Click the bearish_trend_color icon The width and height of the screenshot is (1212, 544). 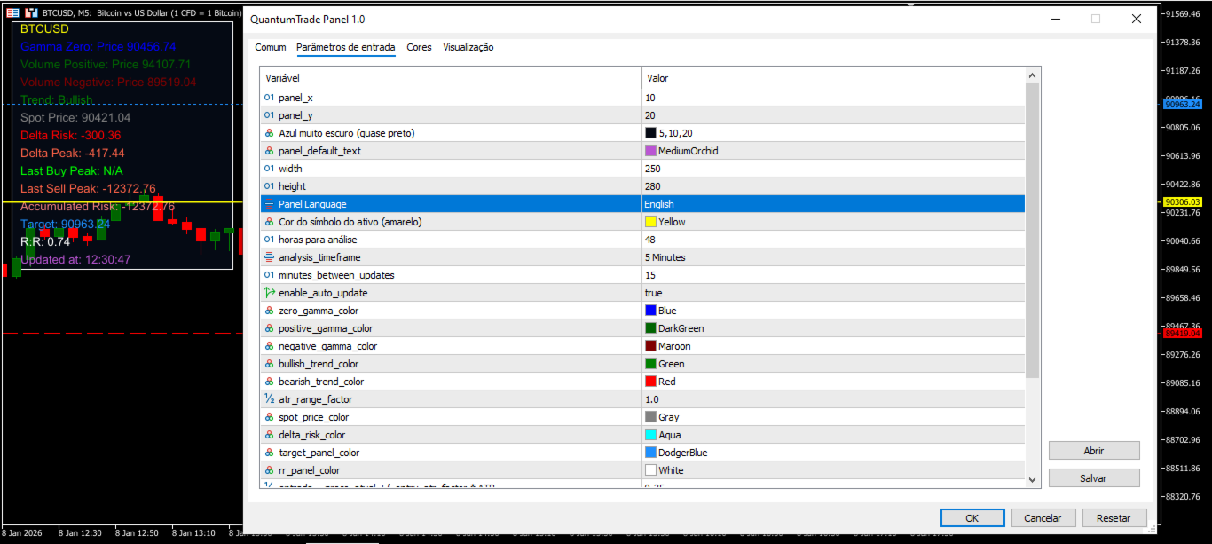click(x=269, y=382)
